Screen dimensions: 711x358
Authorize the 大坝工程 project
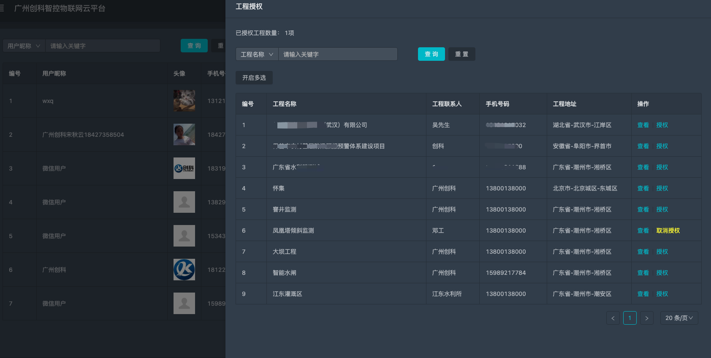point(662,252)
